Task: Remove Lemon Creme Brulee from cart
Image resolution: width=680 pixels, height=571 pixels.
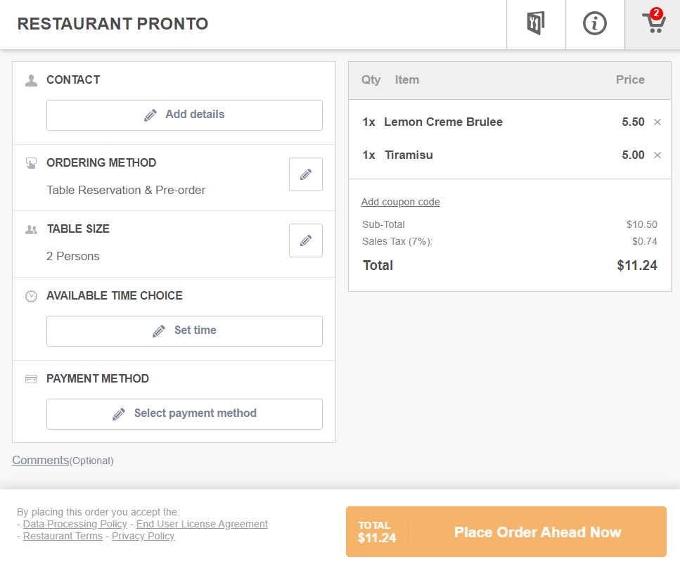Action: pos(657,122)
